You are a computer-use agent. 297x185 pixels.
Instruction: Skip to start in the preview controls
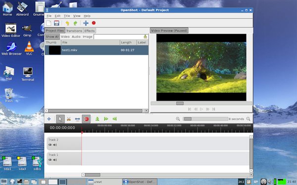pos(190,109)
